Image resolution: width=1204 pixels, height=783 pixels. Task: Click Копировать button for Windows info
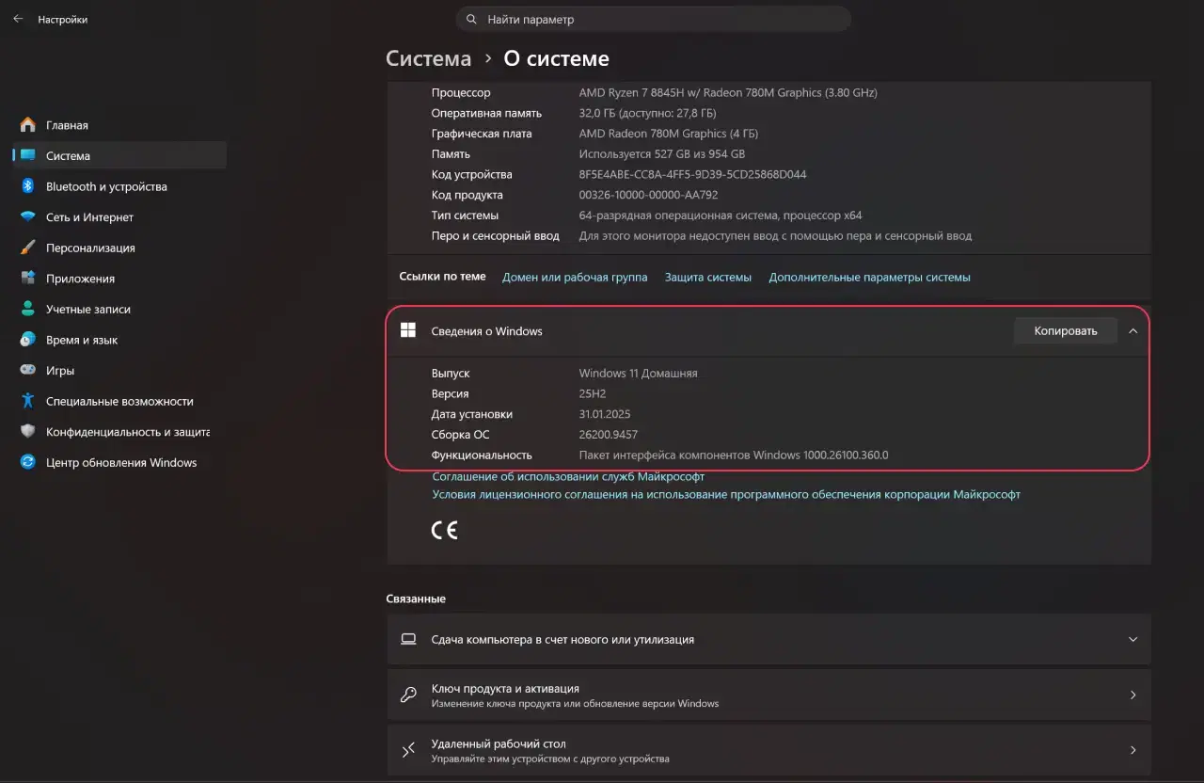pyautogui.click(x=1066, y=330)
